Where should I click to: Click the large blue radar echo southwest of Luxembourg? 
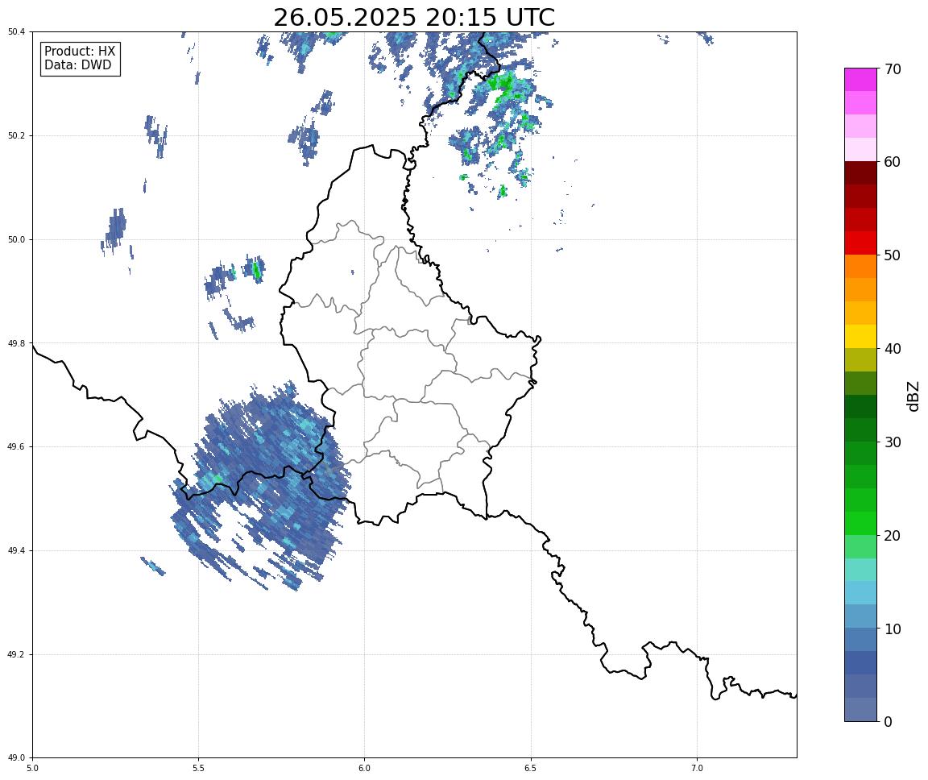pyautogui.click(x=260, y=485)
